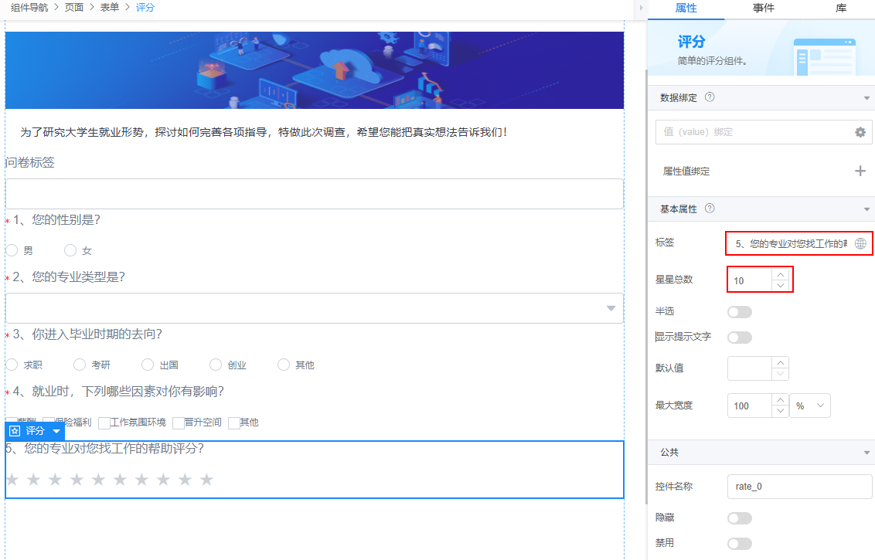Click the 控件名称 field with rate_0
This screenshot has width=875, height=560.
click(x=800, y=487)
